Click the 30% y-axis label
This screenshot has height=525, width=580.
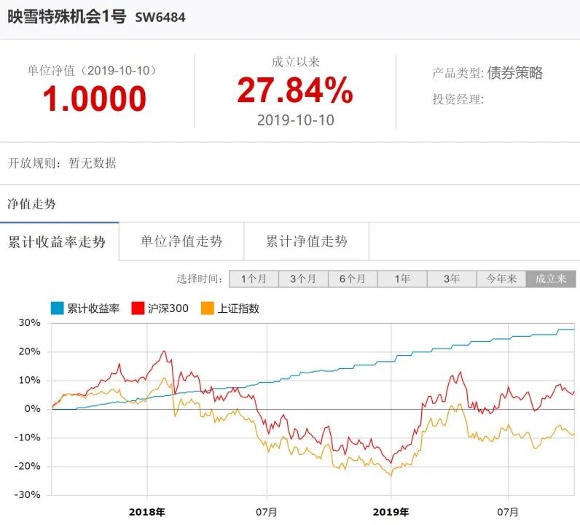point(30,323)
